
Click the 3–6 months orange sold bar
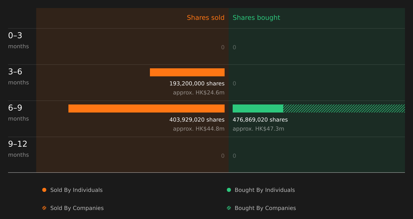pos(187,72)
